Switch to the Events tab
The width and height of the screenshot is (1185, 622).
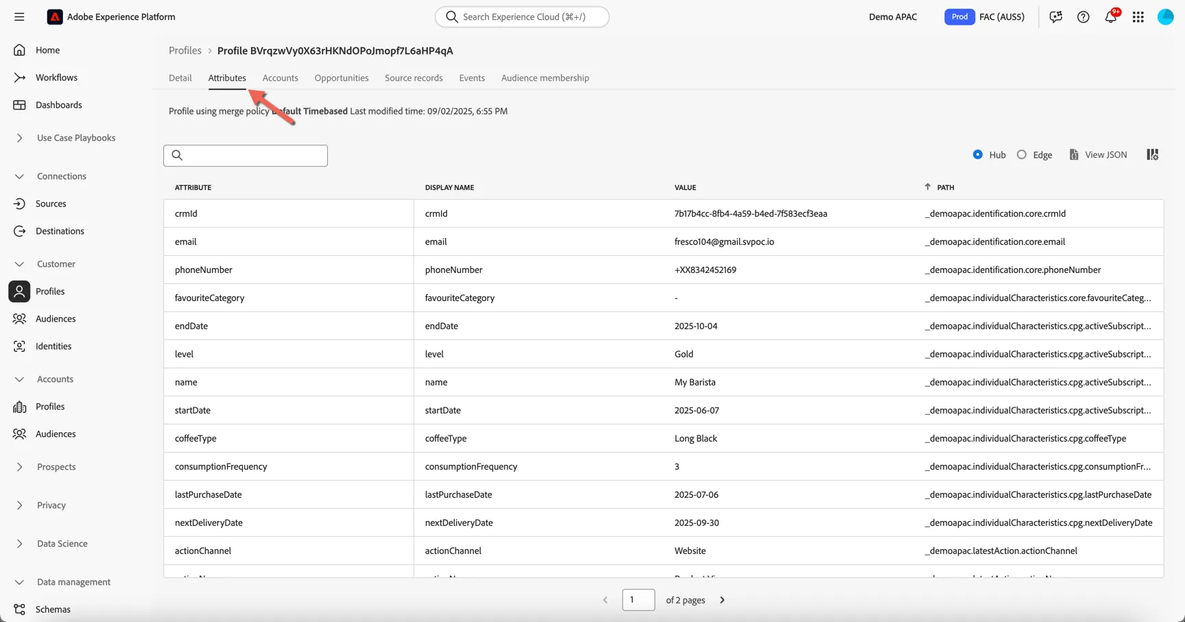tap(472, 78)
